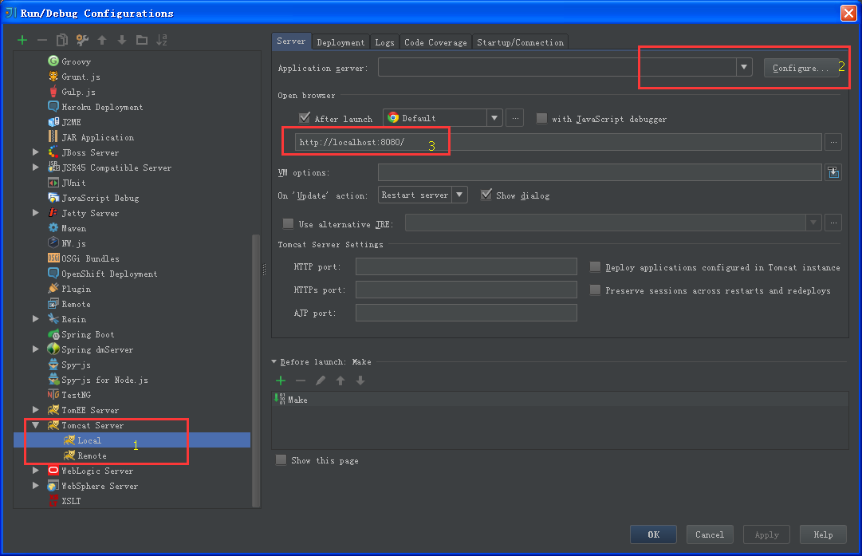Switch to the Deployment tab
862x556 pixels.
click(340, 42)
